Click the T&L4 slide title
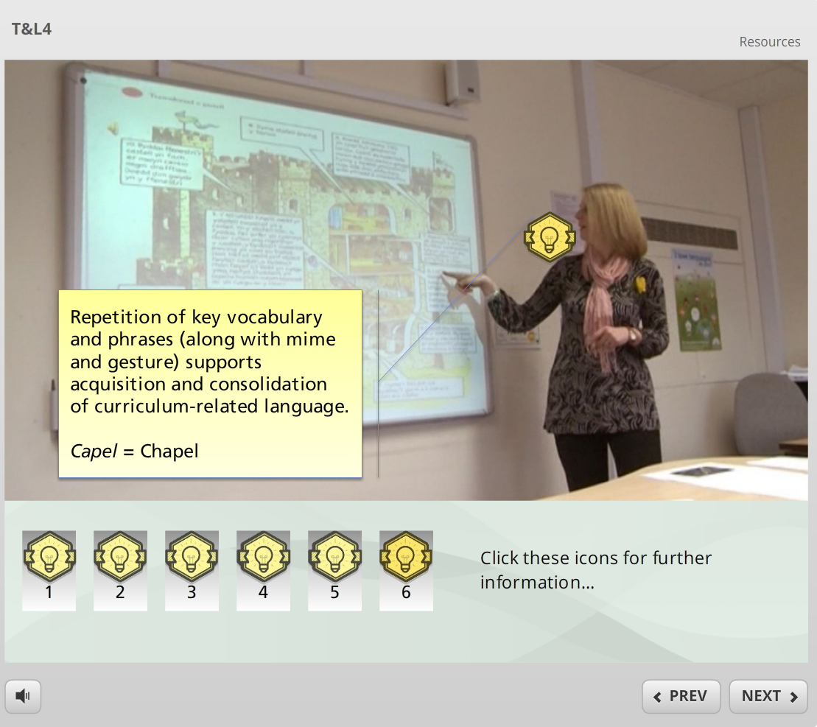 pos(32,29)
